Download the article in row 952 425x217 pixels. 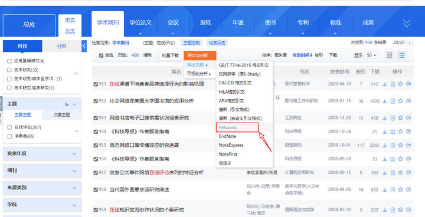tap(385, 101)
